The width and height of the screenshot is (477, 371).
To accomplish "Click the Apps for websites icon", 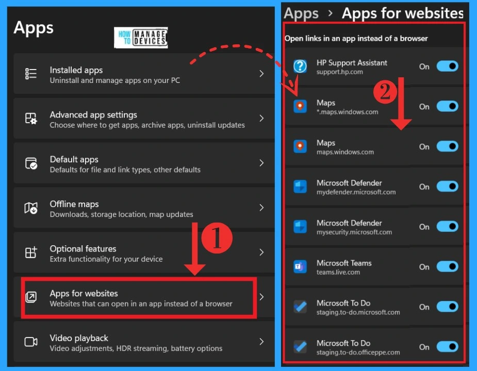I will (x=31, y=297).
